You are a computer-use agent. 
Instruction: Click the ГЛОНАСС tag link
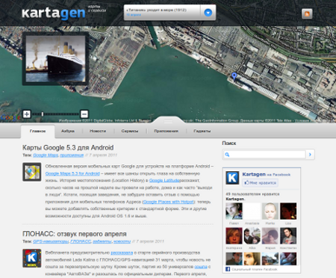(81, 241)
